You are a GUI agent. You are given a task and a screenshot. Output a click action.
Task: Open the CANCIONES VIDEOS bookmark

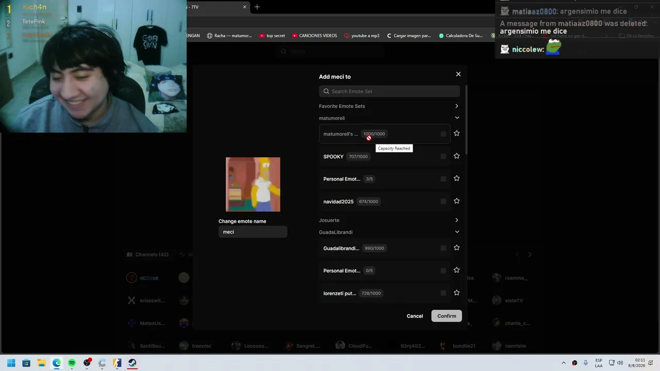coord(315,36)
